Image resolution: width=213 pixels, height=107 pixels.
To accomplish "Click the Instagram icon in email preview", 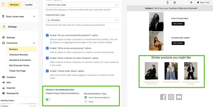I will click(171, 97).
